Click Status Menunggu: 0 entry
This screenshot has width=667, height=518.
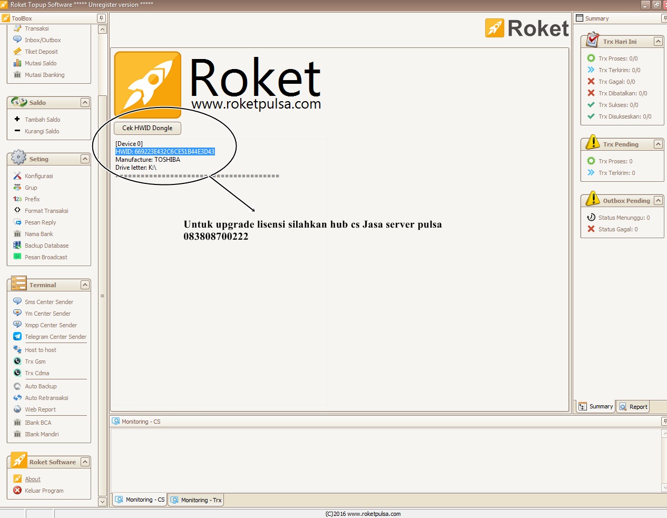tap(624, 218)
